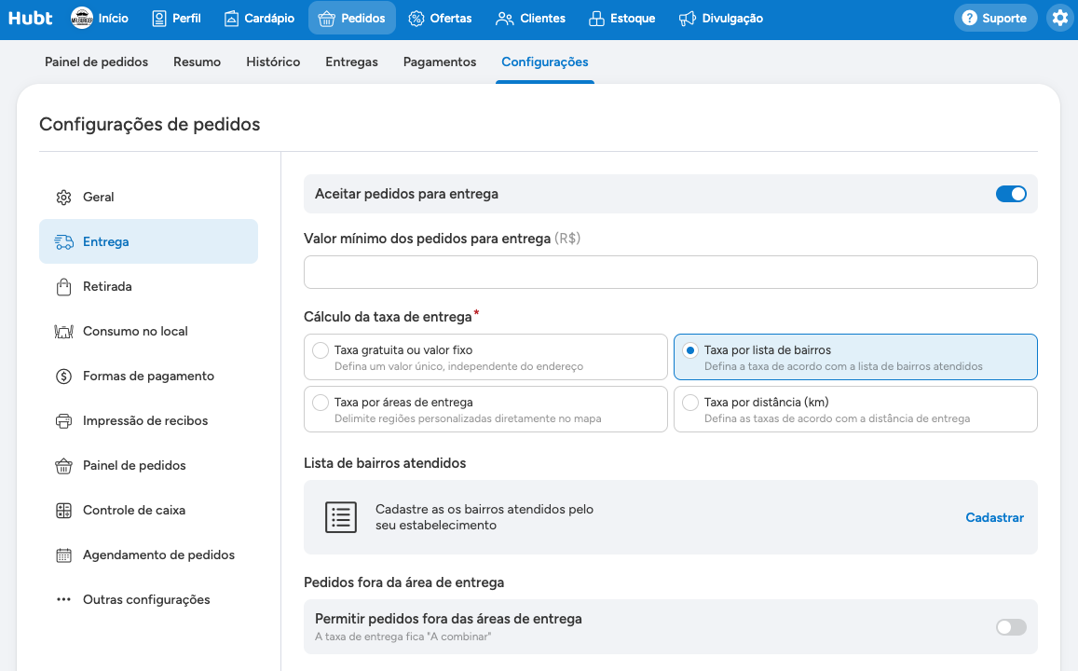Enable Permitir pedidos fora das áreas toggle
Viewport: 1078px width, 671px height.
[1011, 627]
